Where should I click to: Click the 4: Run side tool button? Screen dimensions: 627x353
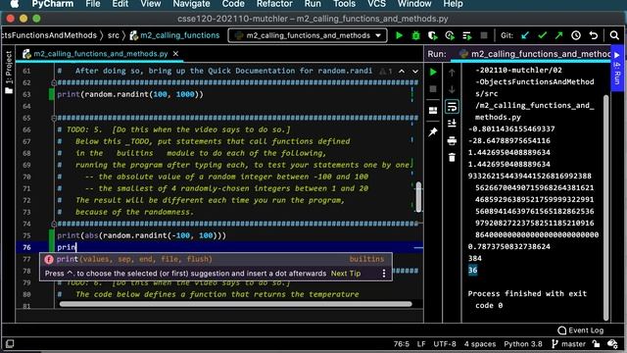pos(616,68)
